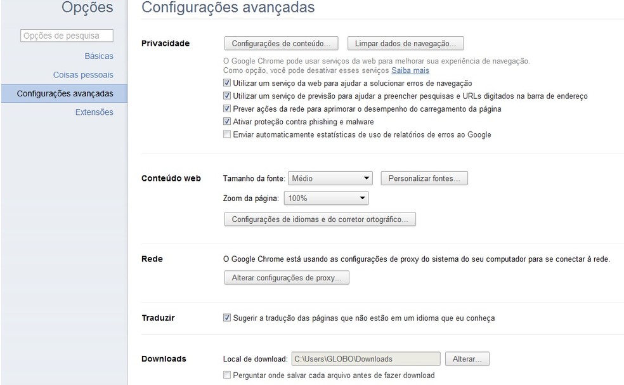Viewport: 624px width, 385px height.
Task: Disable page translation suggestions
Action: click(226, 318)
